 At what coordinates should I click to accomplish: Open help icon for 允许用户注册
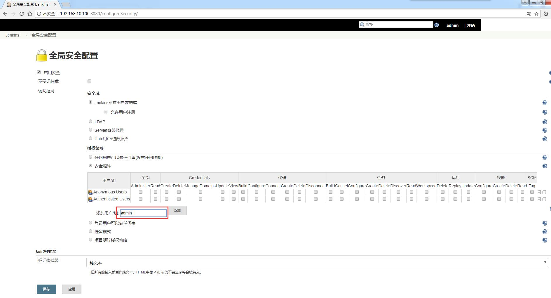point(545,112)
